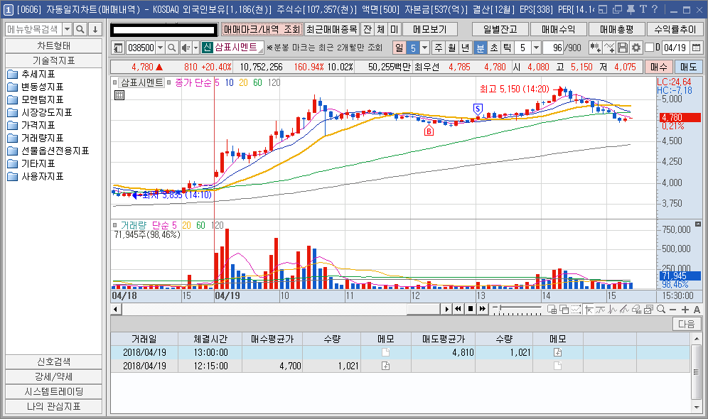Click the red 매수 buy button
708x419 pixels.
(659, 67)
